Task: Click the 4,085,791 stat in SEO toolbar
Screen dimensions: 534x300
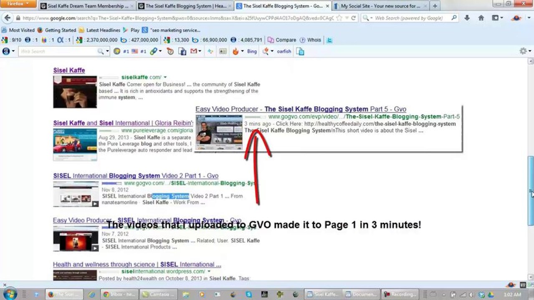Action: coord(246,40)
